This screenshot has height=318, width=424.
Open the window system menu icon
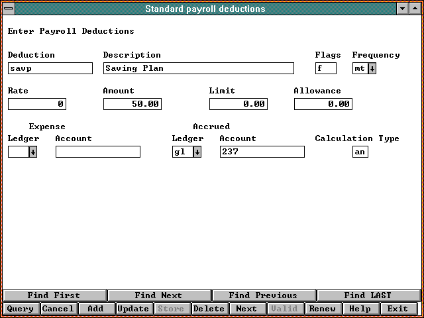(x=8, y=9)
